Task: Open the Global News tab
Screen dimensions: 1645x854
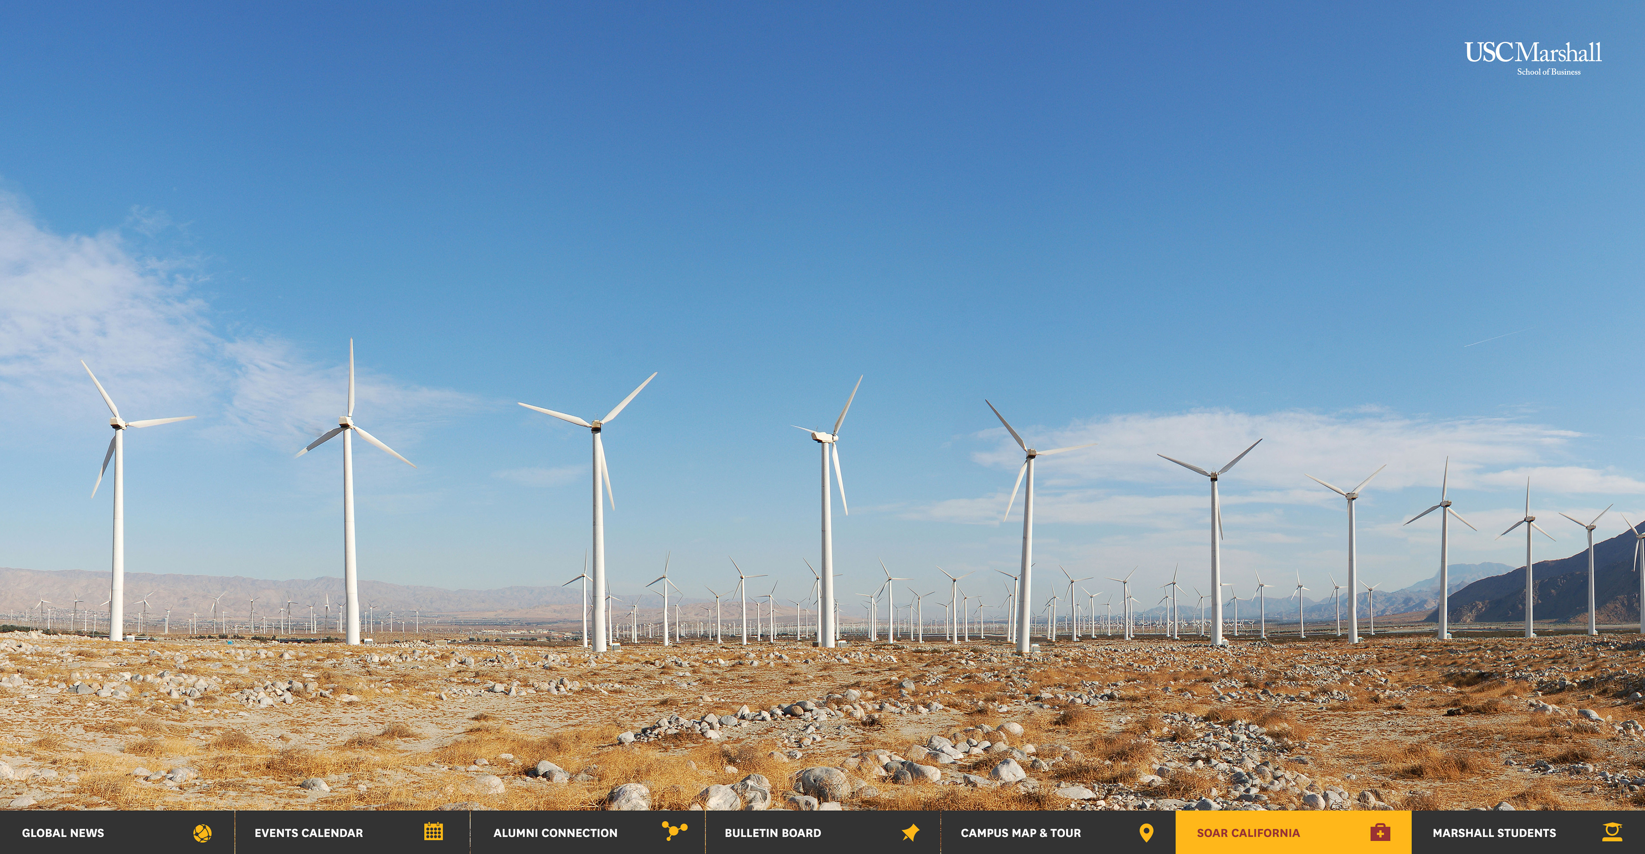Action: coord(63,833)
